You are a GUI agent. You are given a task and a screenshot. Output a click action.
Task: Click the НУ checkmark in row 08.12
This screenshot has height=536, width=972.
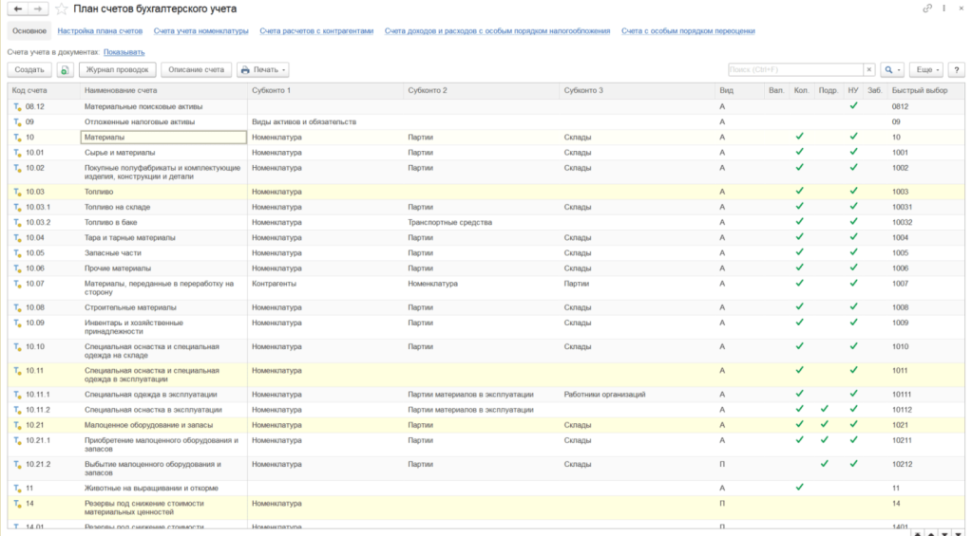[853, 105]
